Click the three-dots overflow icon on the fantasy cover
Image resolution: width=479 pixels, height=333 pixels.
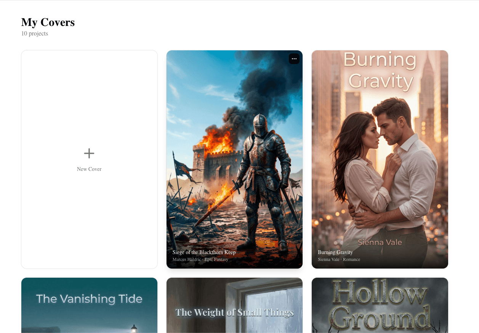pos(294,59)
